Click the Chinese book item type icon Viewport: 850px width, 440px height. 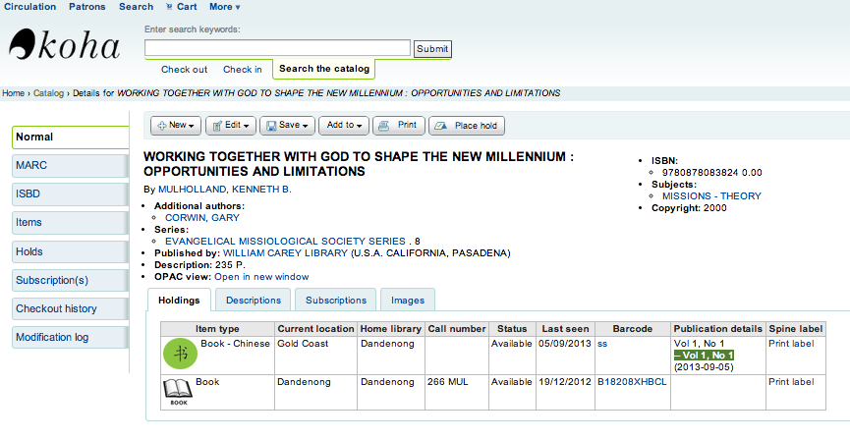[x=178, y=355]
